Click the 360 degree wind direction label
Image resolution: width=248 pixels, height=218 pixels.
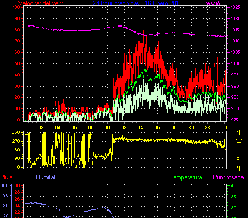tap(16, 132)
